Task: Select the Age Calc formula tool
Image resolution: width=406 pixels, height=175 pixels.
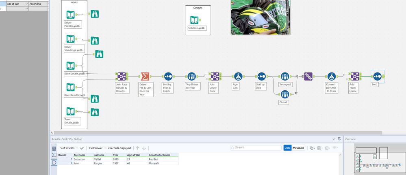Action: (x=238, y=77)
